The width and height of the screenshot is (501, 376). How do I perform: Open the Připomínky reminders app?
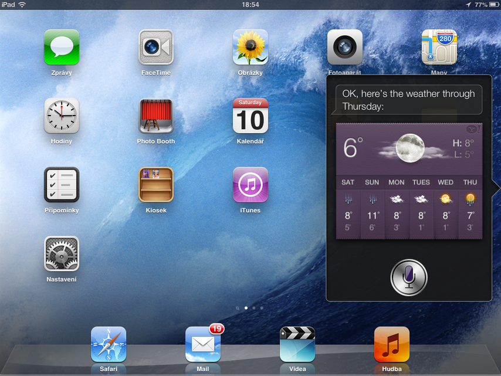[x=62, y=184]
